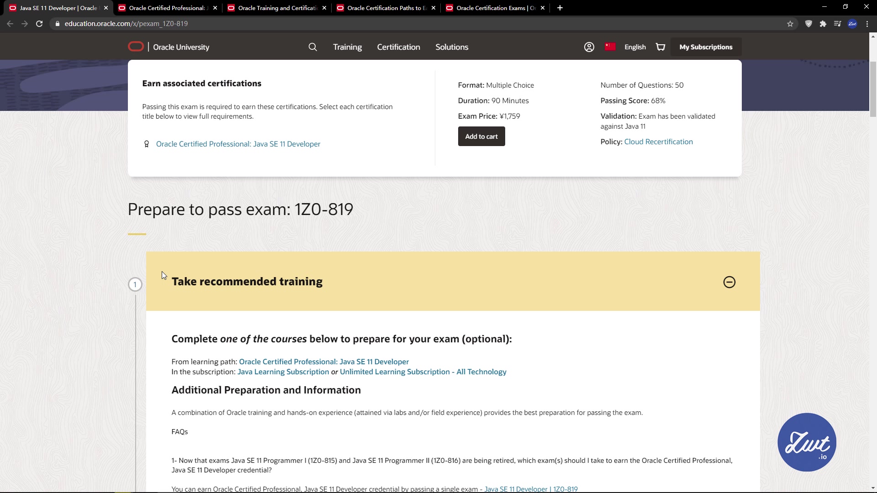The height and width of the screenshot is (493, 877).
Task: Click the Add to cart button
Action: 481,136
